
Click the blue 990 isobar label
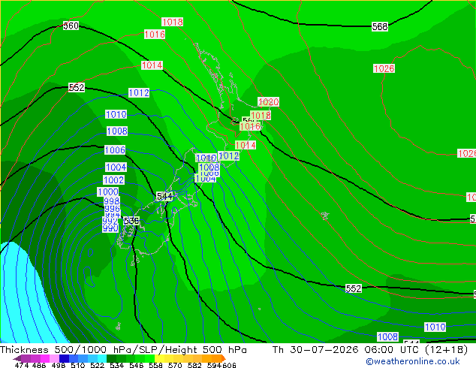110,228
